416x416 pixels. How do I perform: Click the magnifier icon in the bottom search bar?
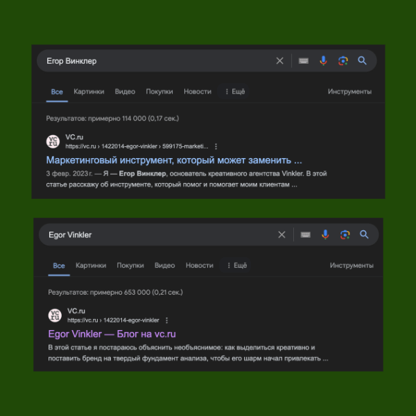tap(364, 235)
